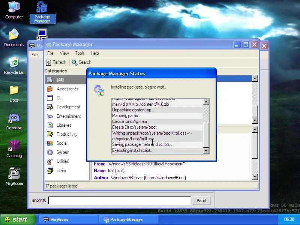300x225 pixels.
Task: Click package list scroll-up arrow
Action: click(255, 79)
